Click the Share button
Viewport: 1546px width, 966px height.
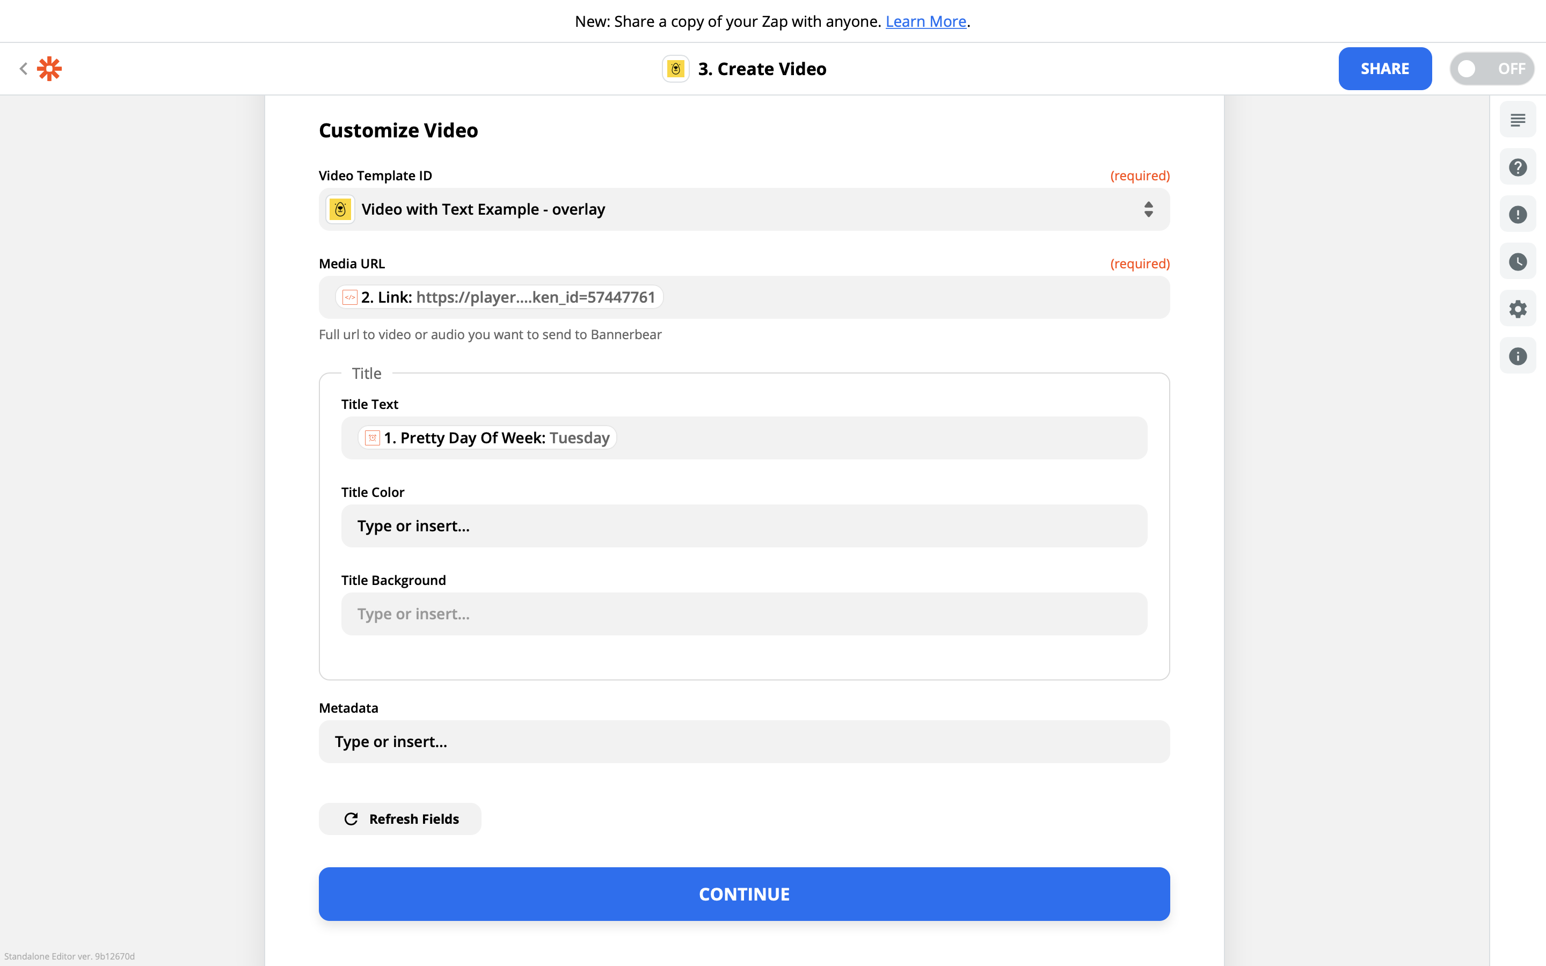pos(1384,68)
